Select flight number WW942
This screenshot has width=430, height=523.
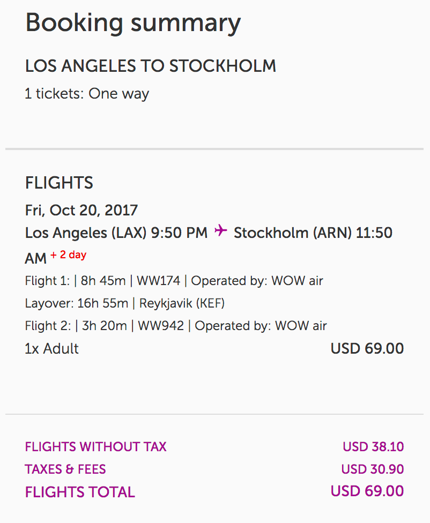pyautogui.click(x=161, y=326)
